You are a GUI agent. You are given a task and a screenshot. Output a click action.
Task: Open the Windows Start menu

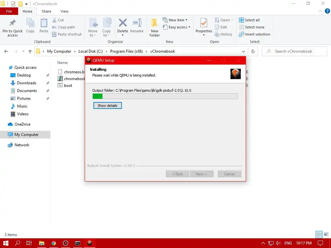coord(6,243)
